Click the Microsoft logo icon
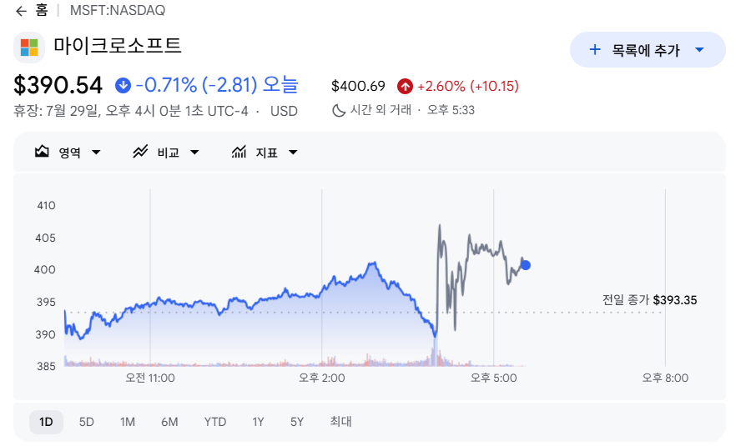This screenshot has width=736, height=446. point(29,48)
